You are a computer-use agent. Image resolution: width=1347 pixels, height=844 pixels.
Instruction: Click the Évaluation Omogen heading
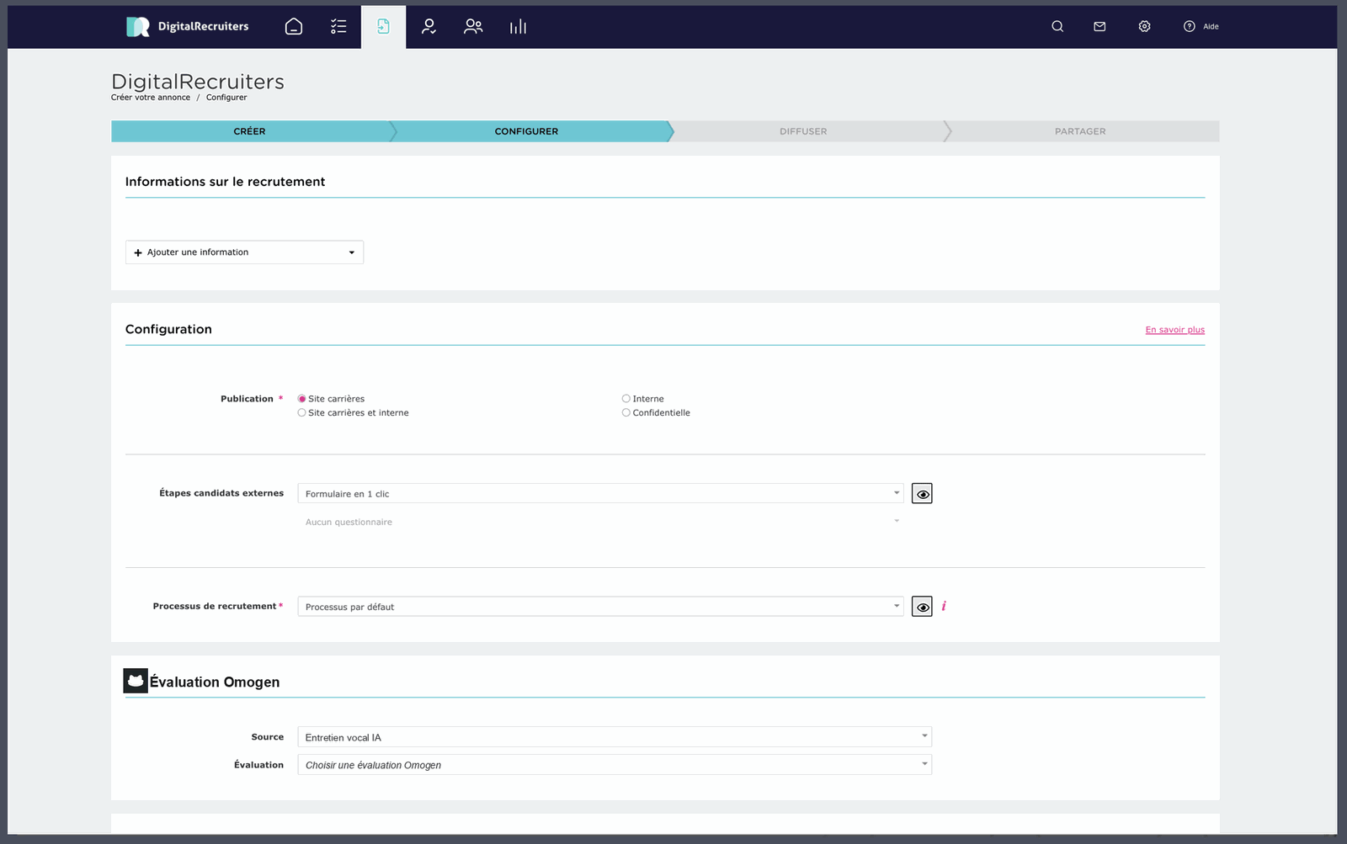click(x=215, y=682)
